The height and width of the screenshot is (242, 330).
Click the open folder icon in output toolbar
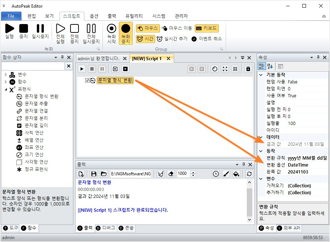click(104, 174)
